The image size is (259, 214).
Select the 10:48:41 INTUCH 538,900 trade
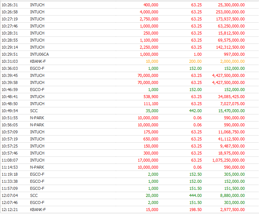(129, 97)
